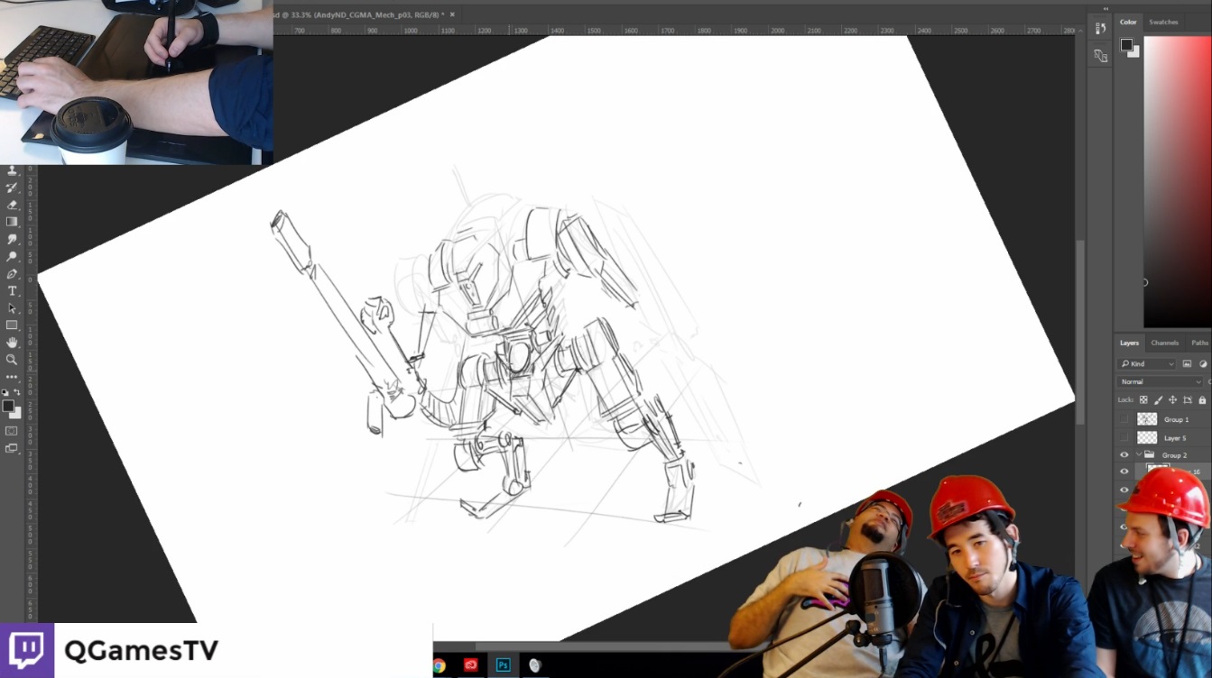
Task: Collapse panels with double-arrow above dock
Action: pyautogui.click(x=1106, y=9)
